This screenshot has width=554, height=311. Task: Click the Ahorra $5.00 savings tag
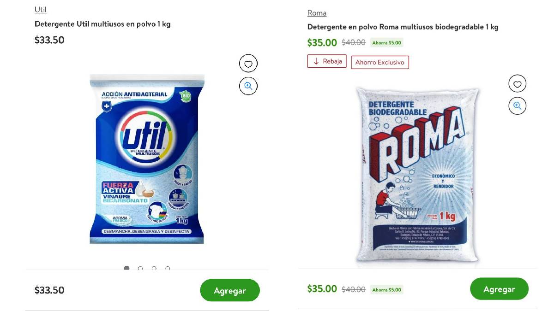[387, 42]
